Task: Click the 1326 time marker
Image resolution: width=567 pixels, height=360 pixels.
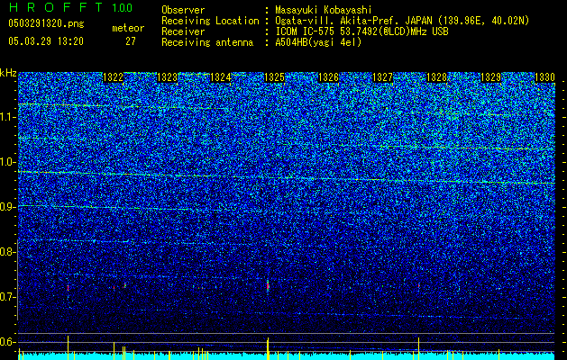Action: 328,77
